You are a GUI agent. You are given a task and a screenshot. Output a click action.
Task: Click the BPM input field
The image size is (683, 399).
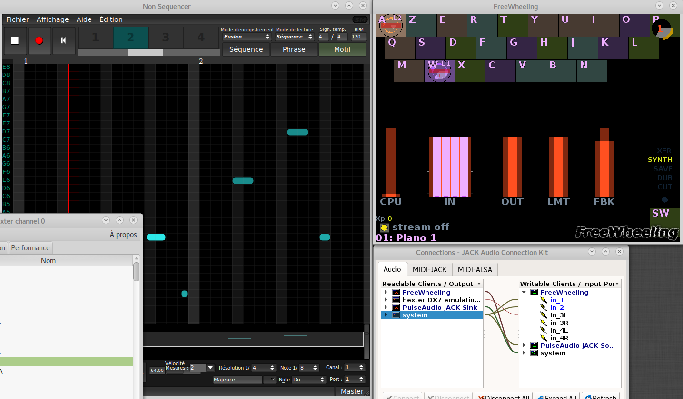(359, 37)
